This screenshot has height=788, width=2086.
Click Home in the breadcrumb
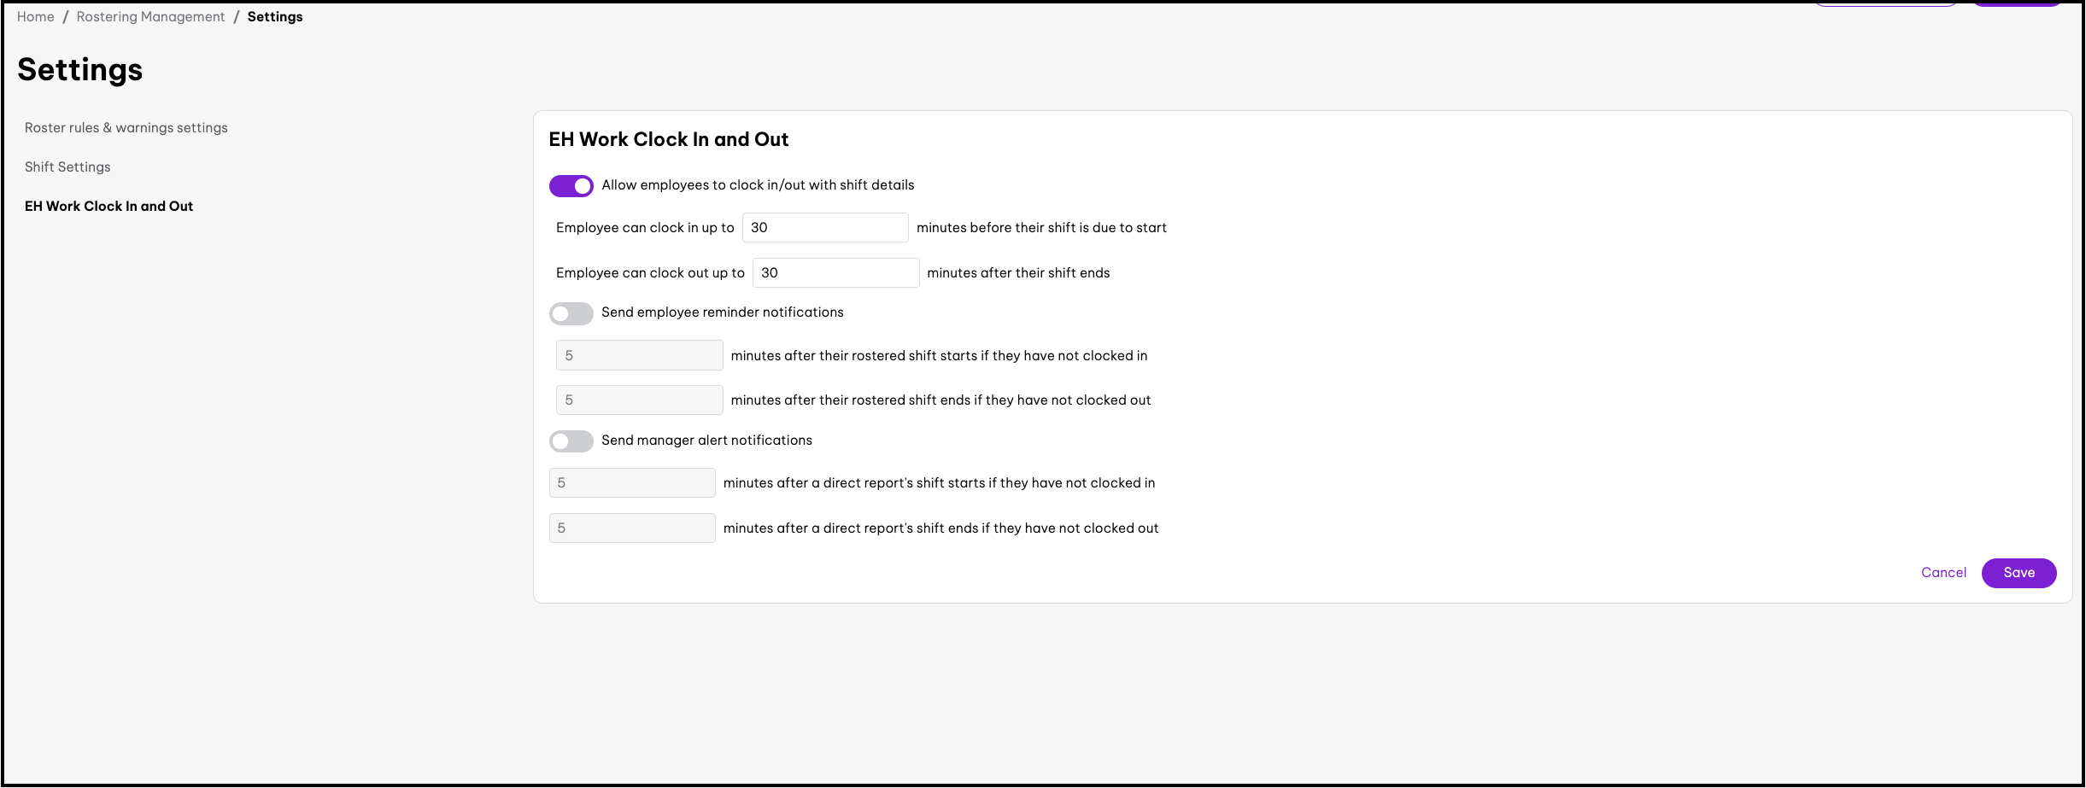coord(36,17)
